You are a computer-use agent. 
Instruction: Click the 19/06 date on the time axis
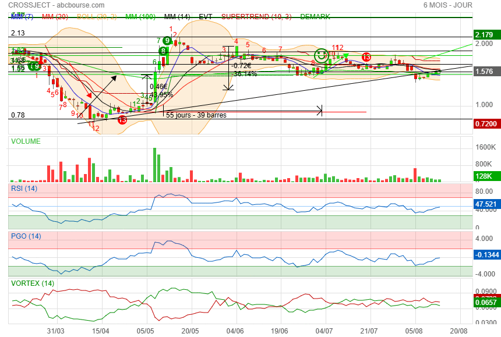[279, 331]
